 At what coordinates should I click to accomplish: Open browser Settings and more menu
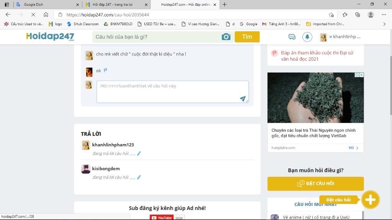coord(384,15)
